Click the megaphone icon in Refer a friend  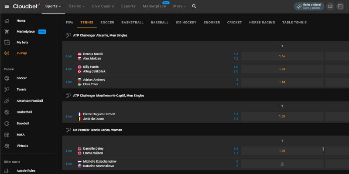[x=299, y=7]
